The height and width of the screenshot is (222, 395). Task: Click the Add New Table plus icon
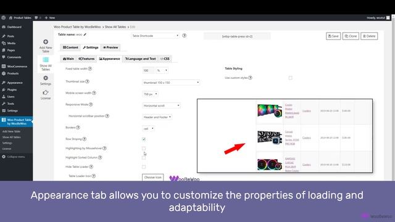(x=46, y=42)
